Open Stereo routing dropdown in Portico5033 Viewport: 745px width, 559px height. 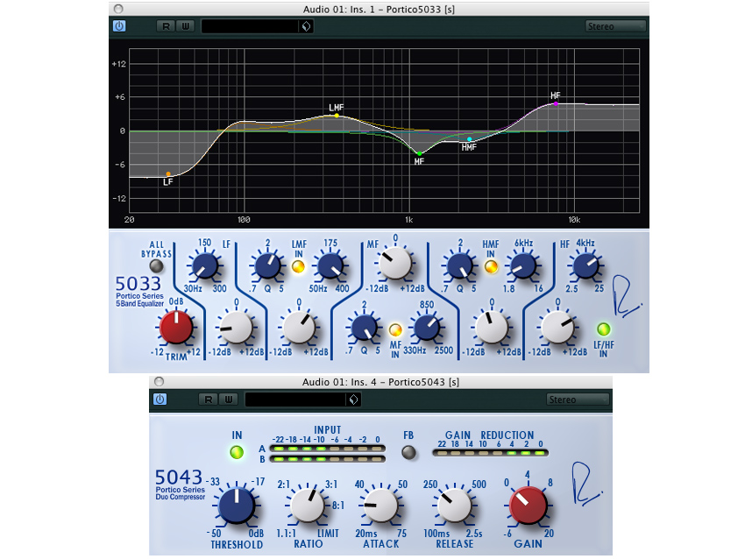[x=615, y=26]
